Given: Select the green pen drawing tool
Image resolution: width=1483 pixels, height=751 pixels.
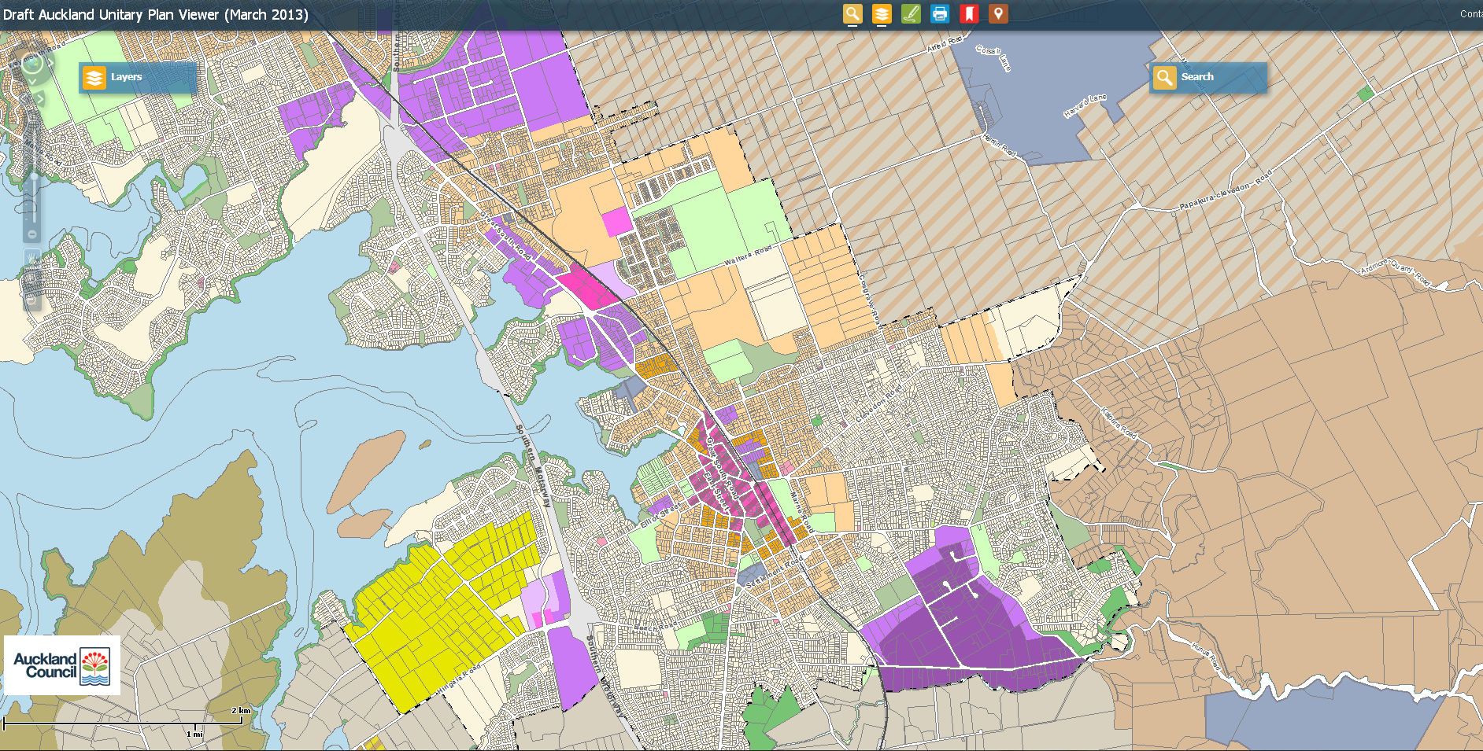Looking at the screenshot, I should [911, 13].
